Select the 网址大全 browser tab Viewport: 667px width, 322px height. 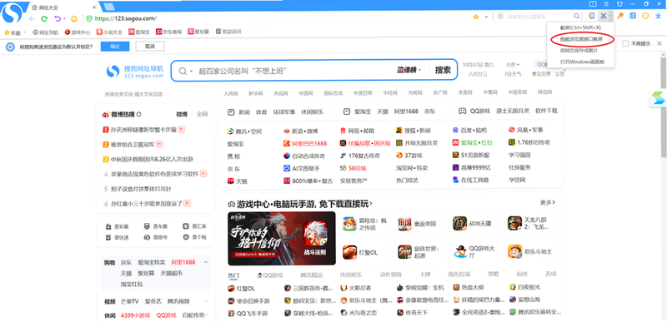click(64, 7)
